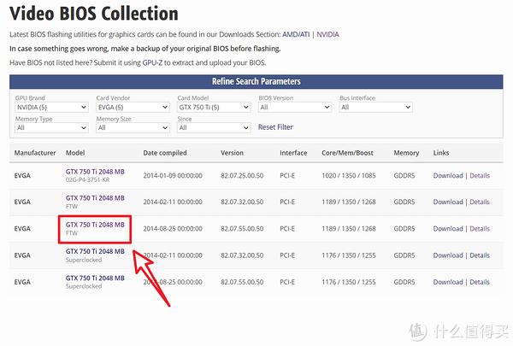The height and width of the screenshot is (346, 513).
Task: Open GTX 750 Ti FTW version 82.07.55.00.50
Action: pyautogui.click(x=95, y=225)
